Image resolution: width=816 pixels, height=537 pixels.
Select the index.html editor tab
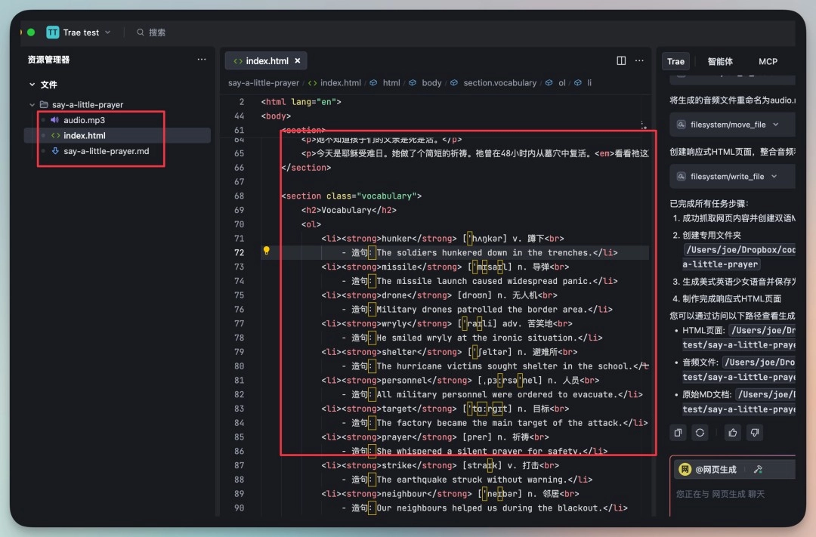[x=266, y=61]
